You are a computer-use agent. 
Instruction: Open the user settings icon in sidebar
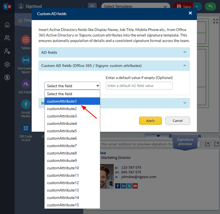[7, 51]
